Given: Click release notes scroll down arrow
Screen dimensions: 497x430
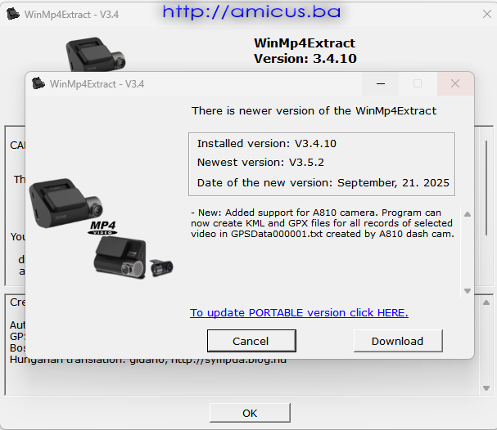Looking at the screenshot, I should pos(468,291).
